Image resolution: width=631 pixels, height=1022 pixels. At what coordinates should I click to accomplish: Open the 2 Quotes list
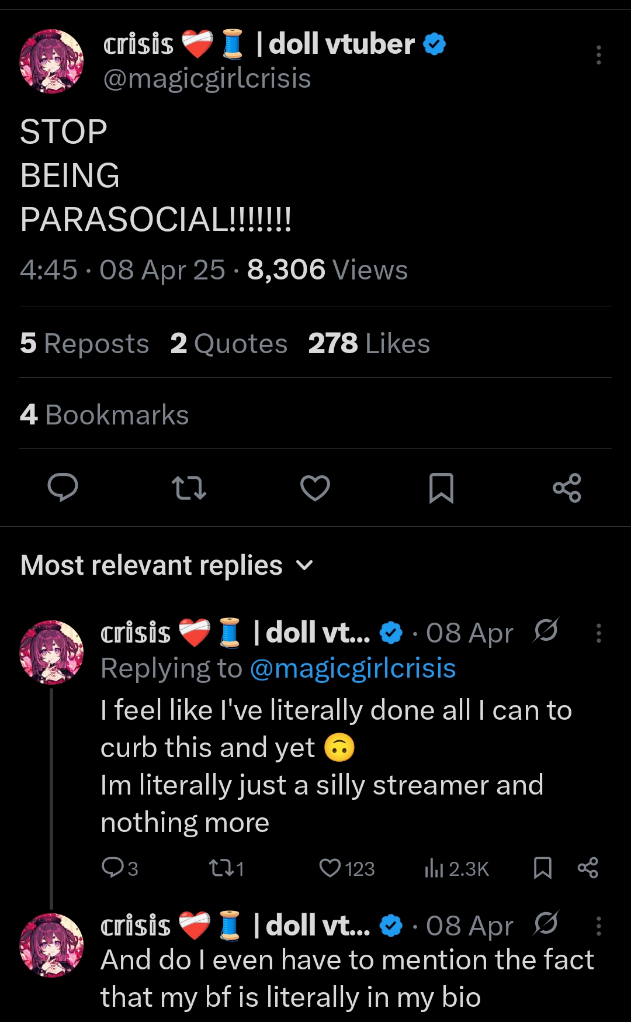click(228, 343)
